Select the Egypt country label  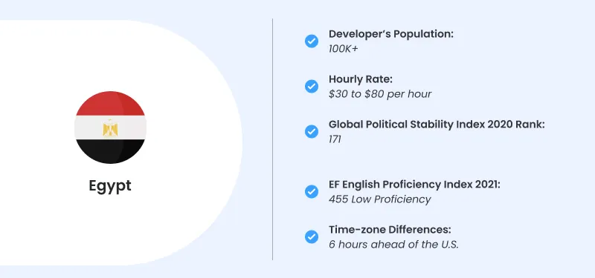coord(110,186)
